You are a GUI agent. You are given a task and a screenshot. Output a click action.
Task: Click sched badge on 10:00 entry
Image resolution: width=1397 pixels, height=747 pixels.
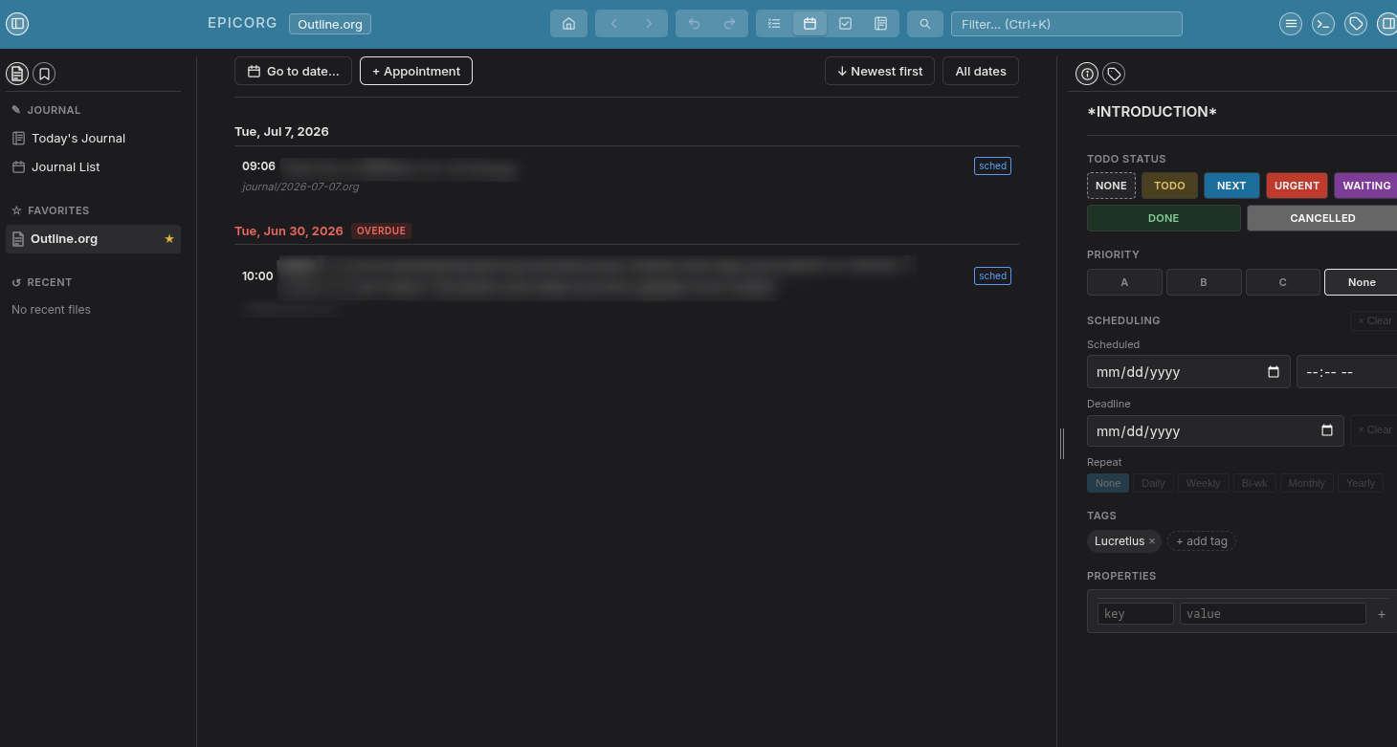(x=992, y=275)
